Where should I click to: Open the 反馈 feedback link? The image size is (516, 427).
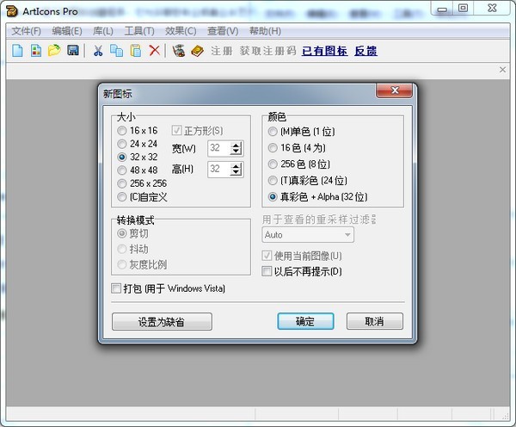pos(365,51)
